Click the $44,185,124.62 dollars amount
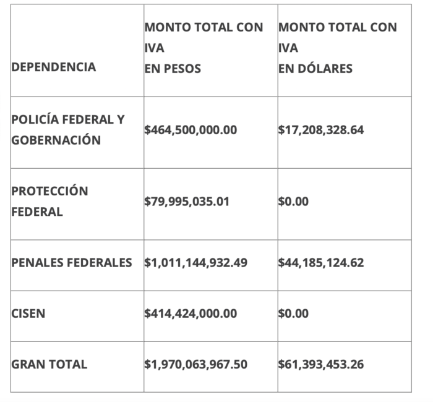The image size is (433, 402). pyautogui.click(x=322, y=262)
